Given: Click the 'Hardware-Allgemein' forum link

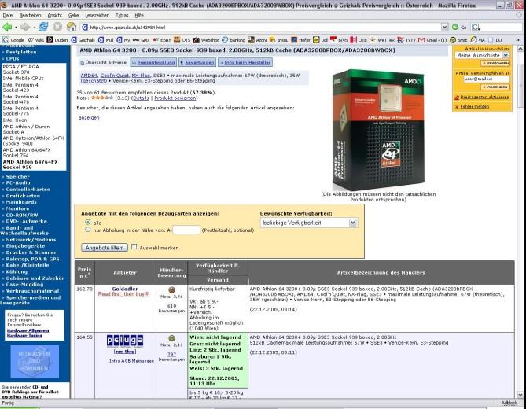Looking at the screenshot, I should [x=28, y=330].
